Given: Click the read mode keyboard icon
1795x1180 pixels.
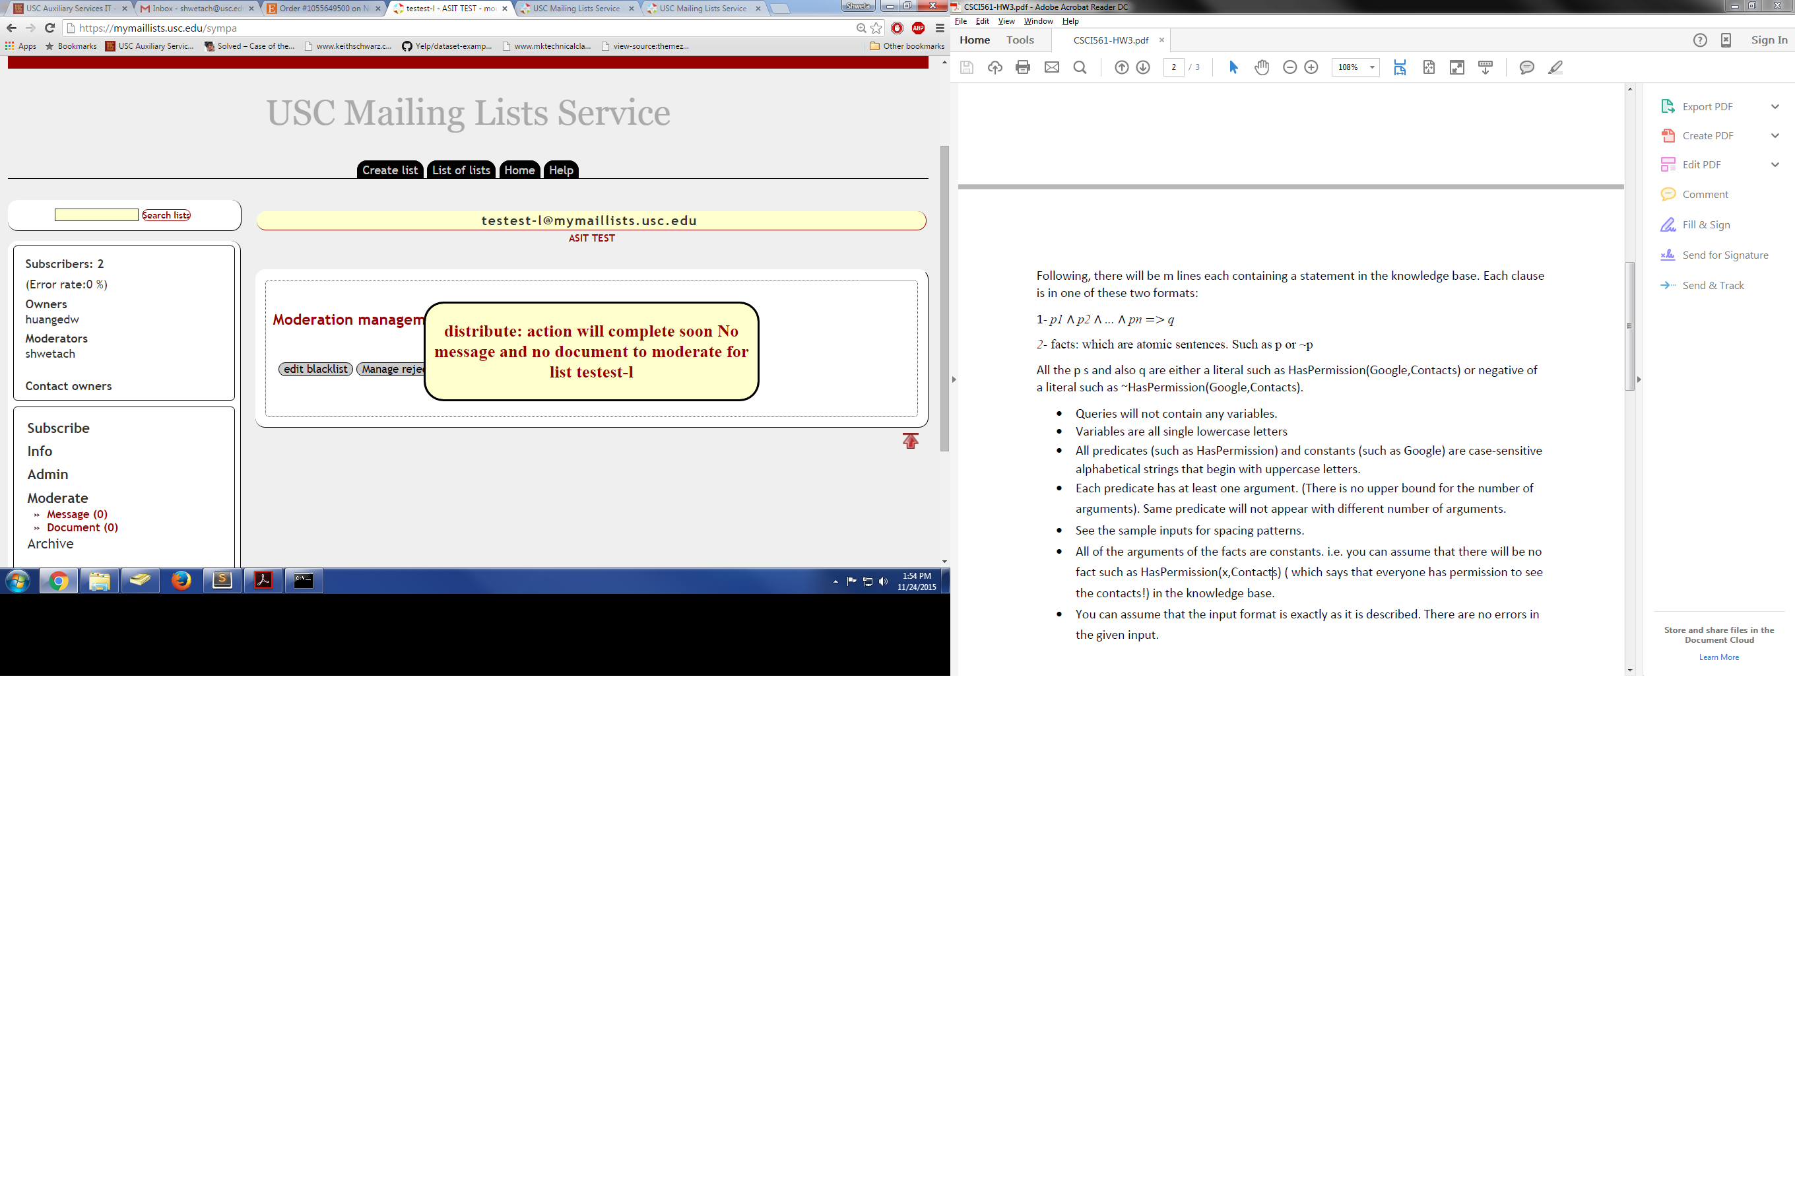Looking at the screenshot, I should (x=1485, y=67).
